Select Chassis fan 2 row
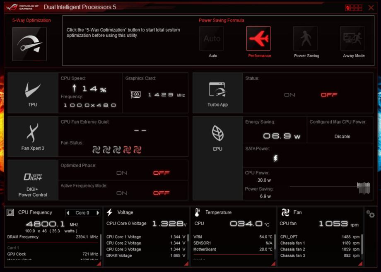Viewport: 381px width, 272px height. (x=320, y=249)
